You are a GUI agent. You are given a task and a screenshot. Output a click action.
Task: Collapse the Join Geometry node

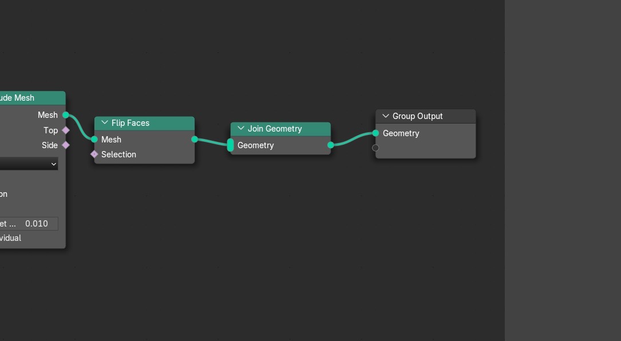[241, 128]
